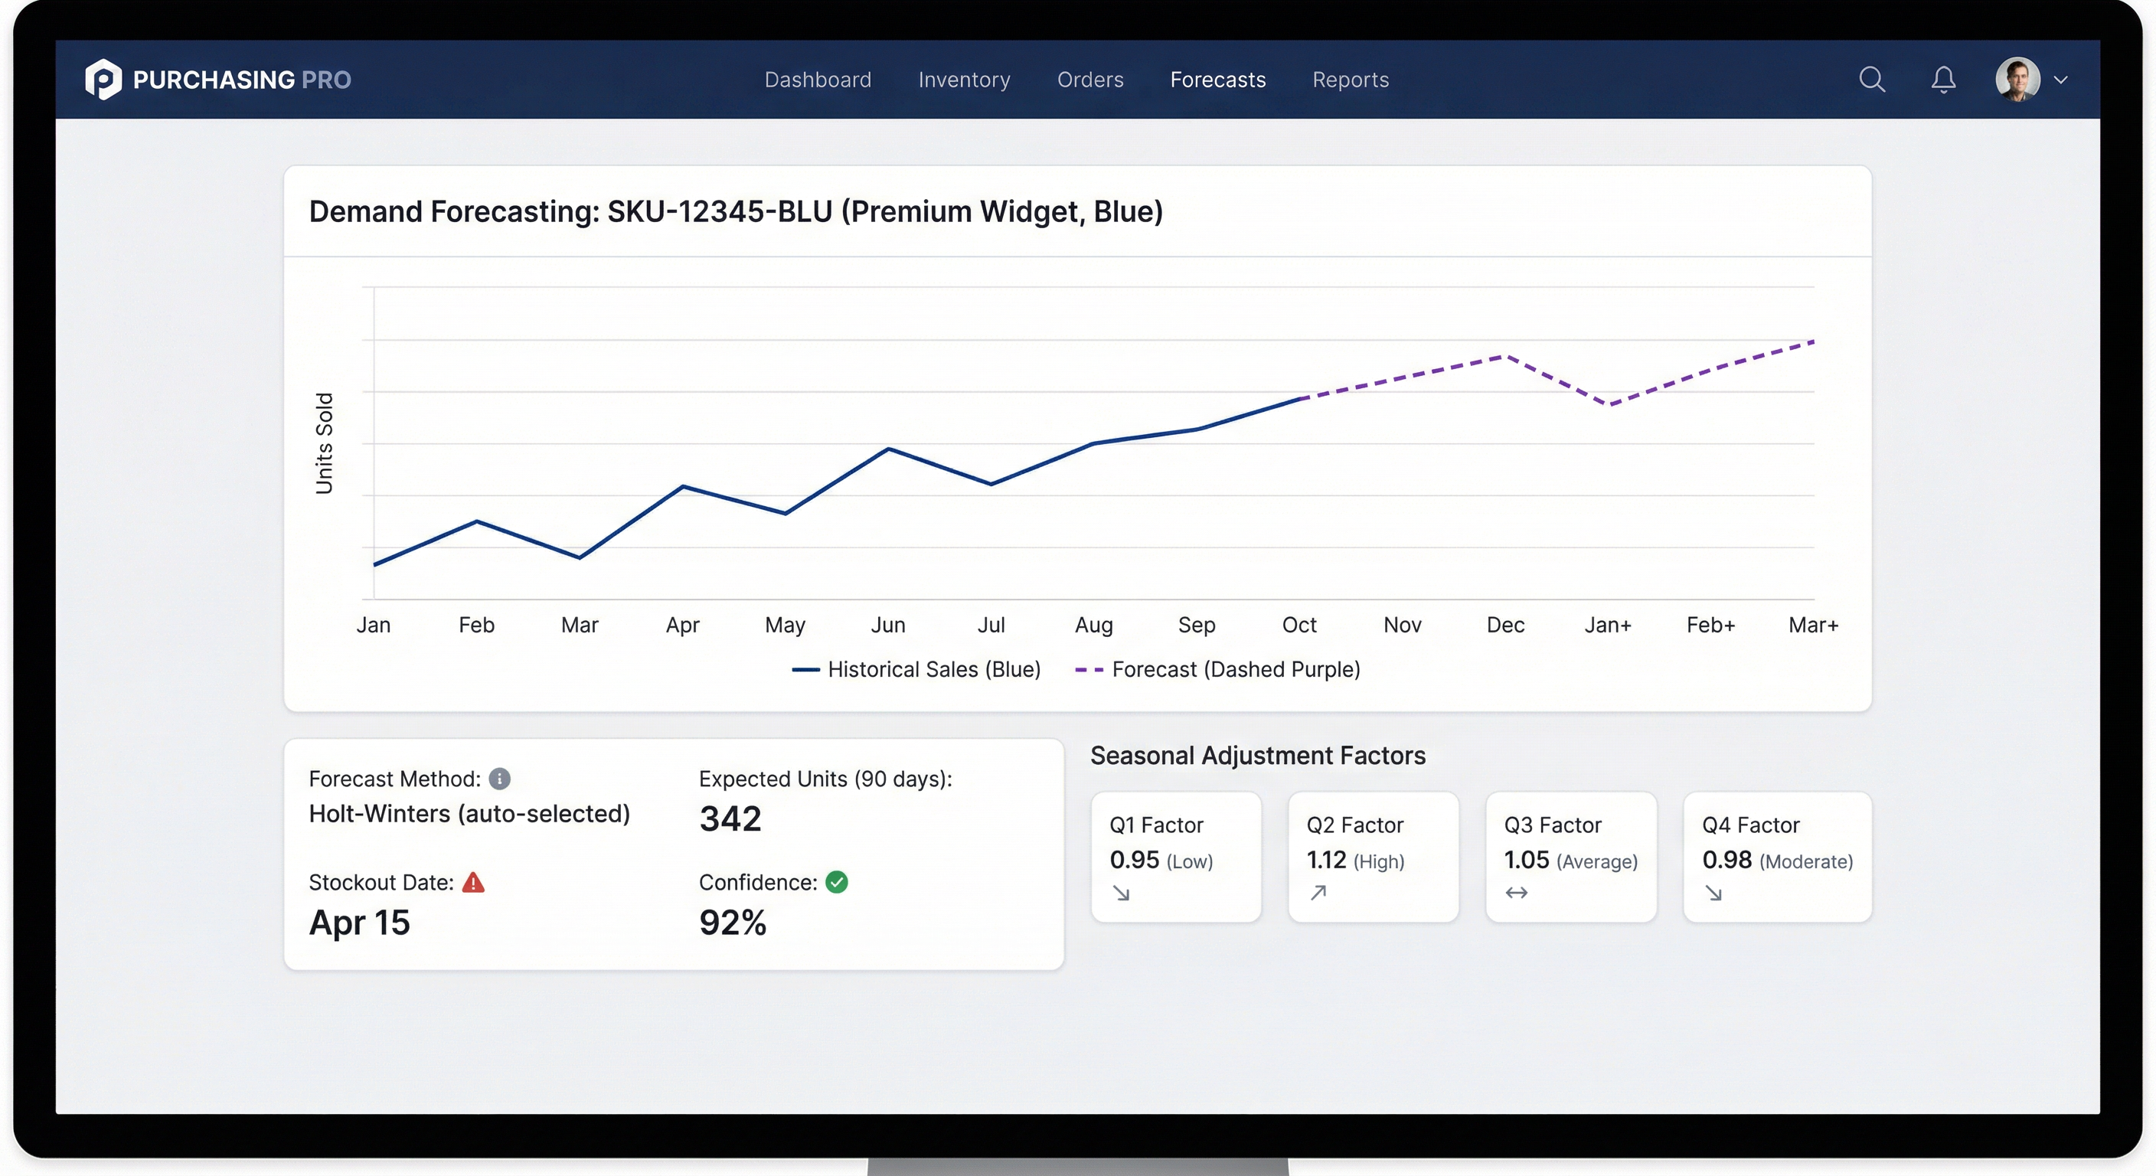Click the red stockout warning icon
Screen dimensions: 2156x1176
(x=474, y=882)
